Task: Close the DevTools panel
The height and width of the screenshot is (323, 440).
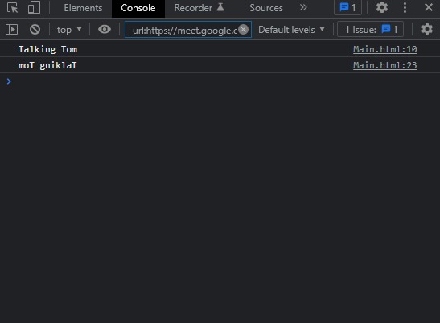Action: point(429,7)
